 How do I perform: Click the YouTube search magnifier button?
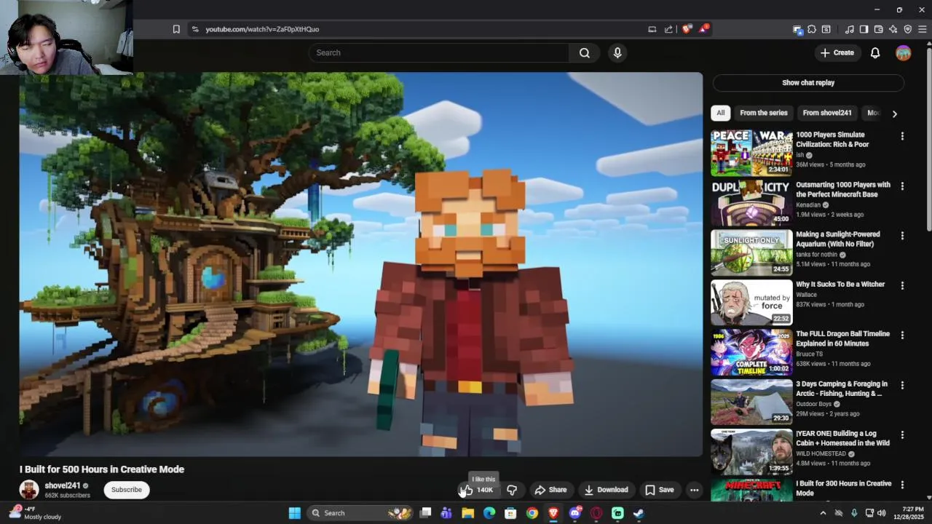[584, 52]
